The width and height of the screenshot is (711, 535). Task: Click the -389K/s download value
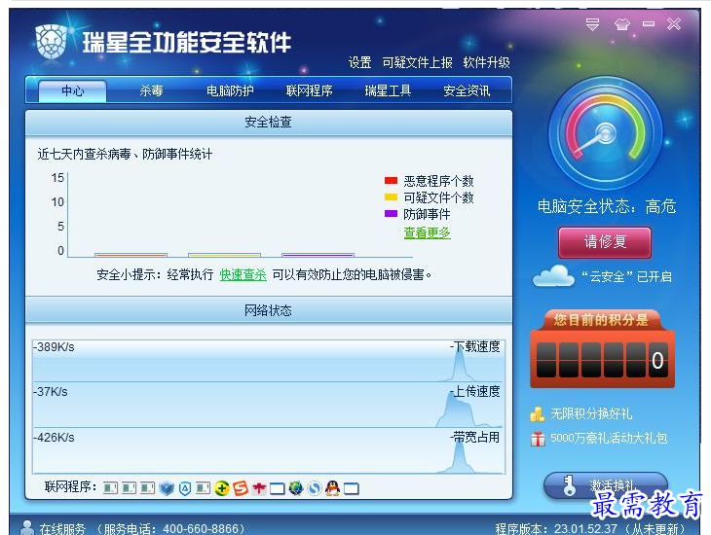[54, 347]
